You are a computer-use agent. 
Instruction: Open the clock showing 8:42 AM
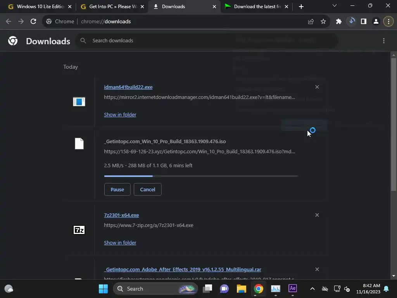click(368, 289)
